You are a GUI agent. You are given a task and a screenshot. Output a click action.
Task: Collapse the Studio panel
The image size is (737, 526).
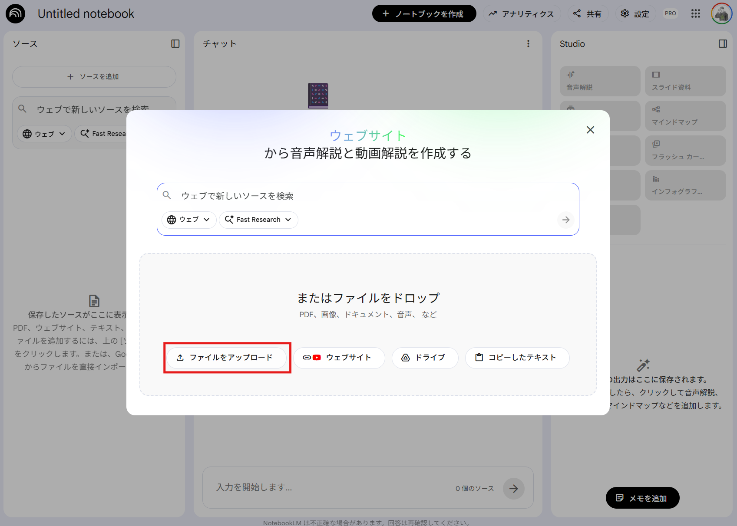tap(723, 43)
